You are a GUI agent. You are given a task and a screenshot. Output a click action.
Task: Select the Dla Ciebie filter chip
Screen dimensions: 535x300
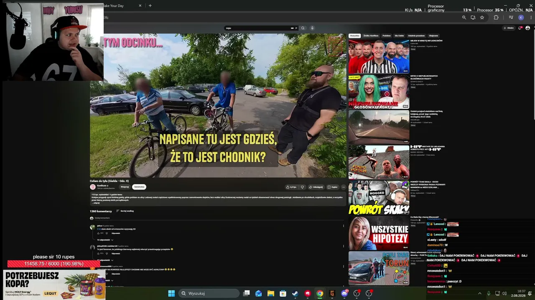click(x=400, y=36)
